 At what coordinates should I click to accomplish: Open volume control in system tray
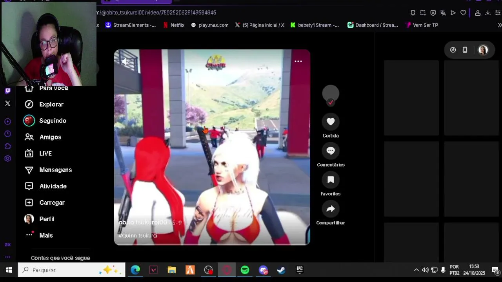[425, 270]
